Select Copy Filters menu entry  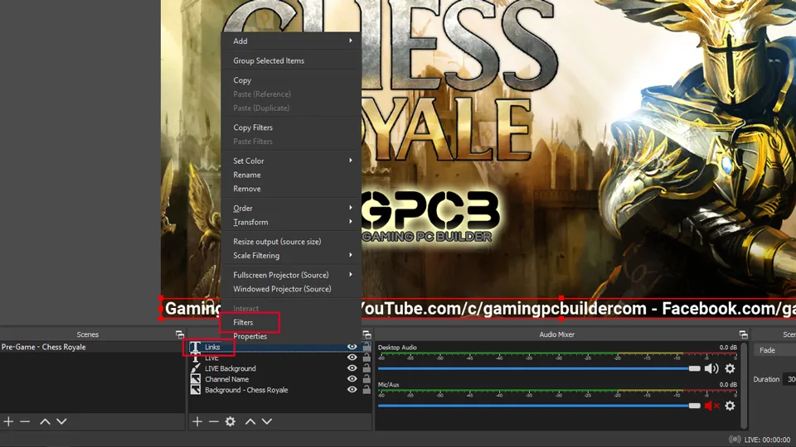click(291, 127)
